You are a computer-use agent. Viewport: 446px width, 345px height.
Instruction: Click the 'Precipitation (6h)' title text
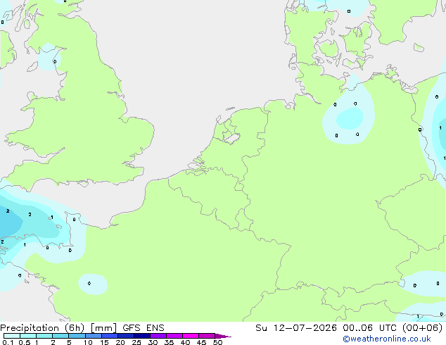coord(42,328)
